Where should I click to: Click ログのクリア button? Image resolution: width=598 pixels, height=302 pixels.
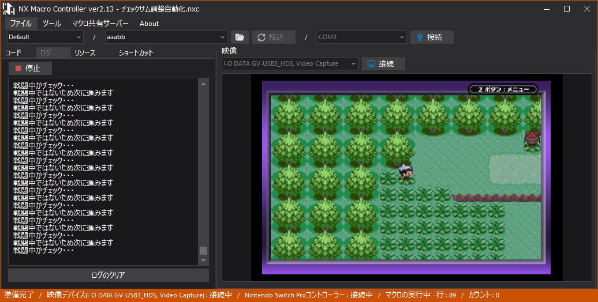coord(109,275)
